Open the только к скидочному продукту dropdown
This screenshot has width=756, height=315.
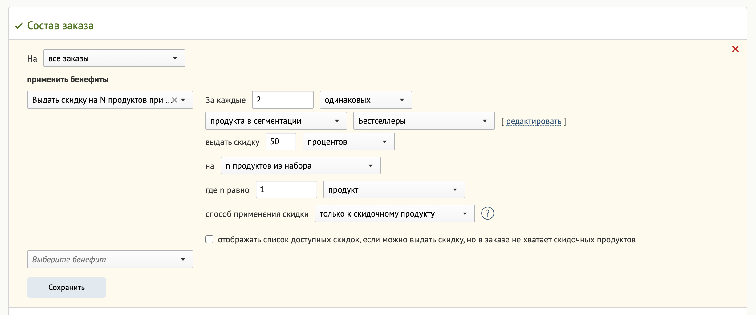pos(395,213)
